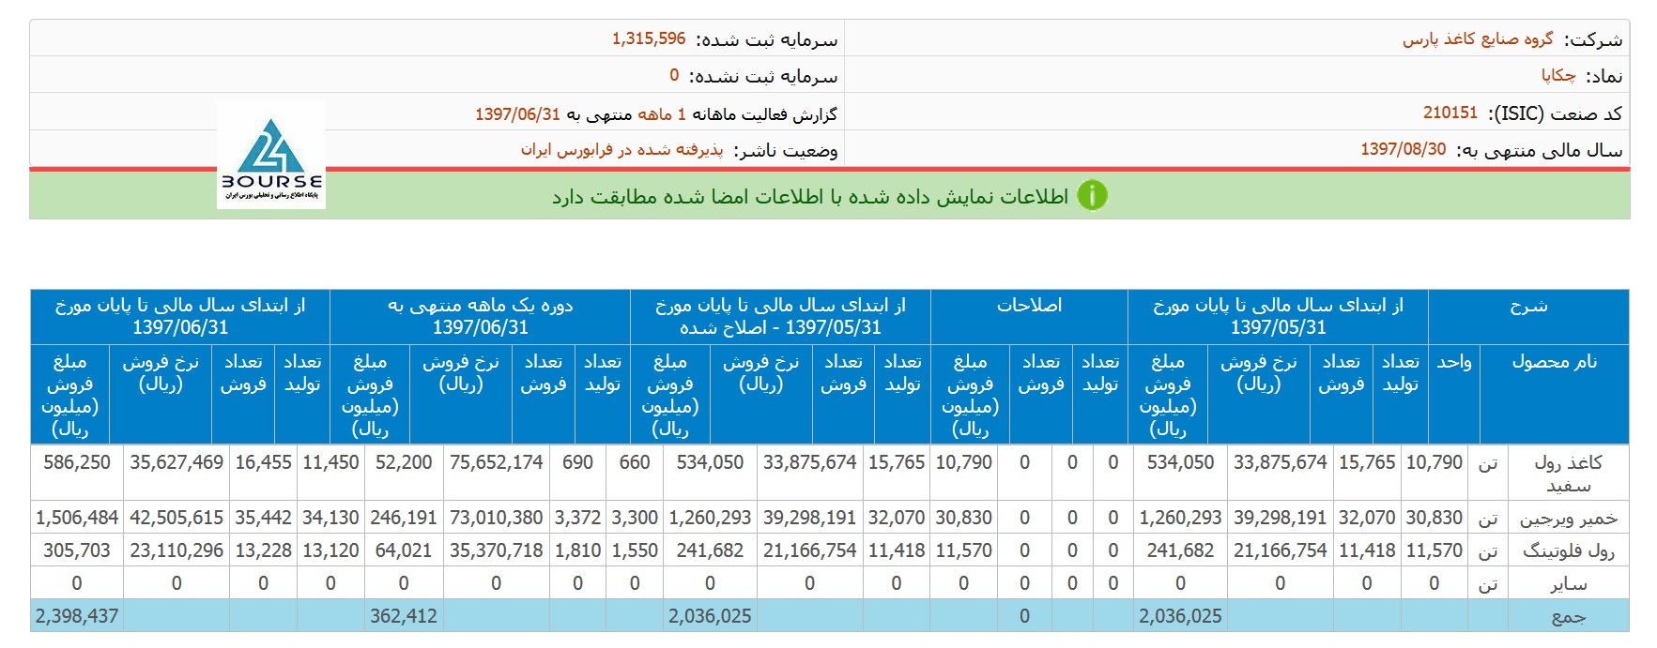This screenshot has width=1657, height=648.
Task: Click the company name 'گروه صنایع کاغذ پارس'
Action: coord(1478,38)
